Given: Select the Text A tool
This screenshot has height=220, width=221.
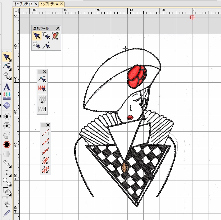Looking at the screenshot, I should [x=7, y=87].
